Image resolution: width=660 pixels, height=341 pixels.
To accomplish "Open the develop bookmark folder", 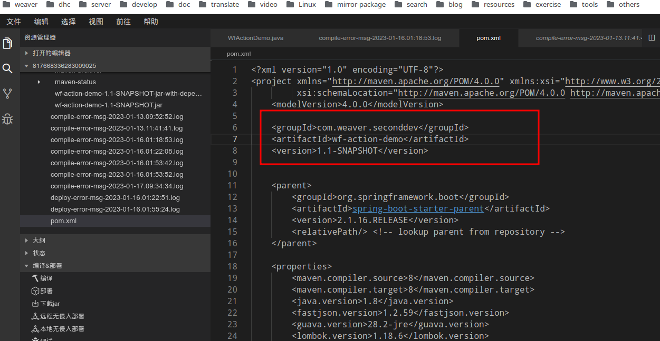I will click(138, 5).
